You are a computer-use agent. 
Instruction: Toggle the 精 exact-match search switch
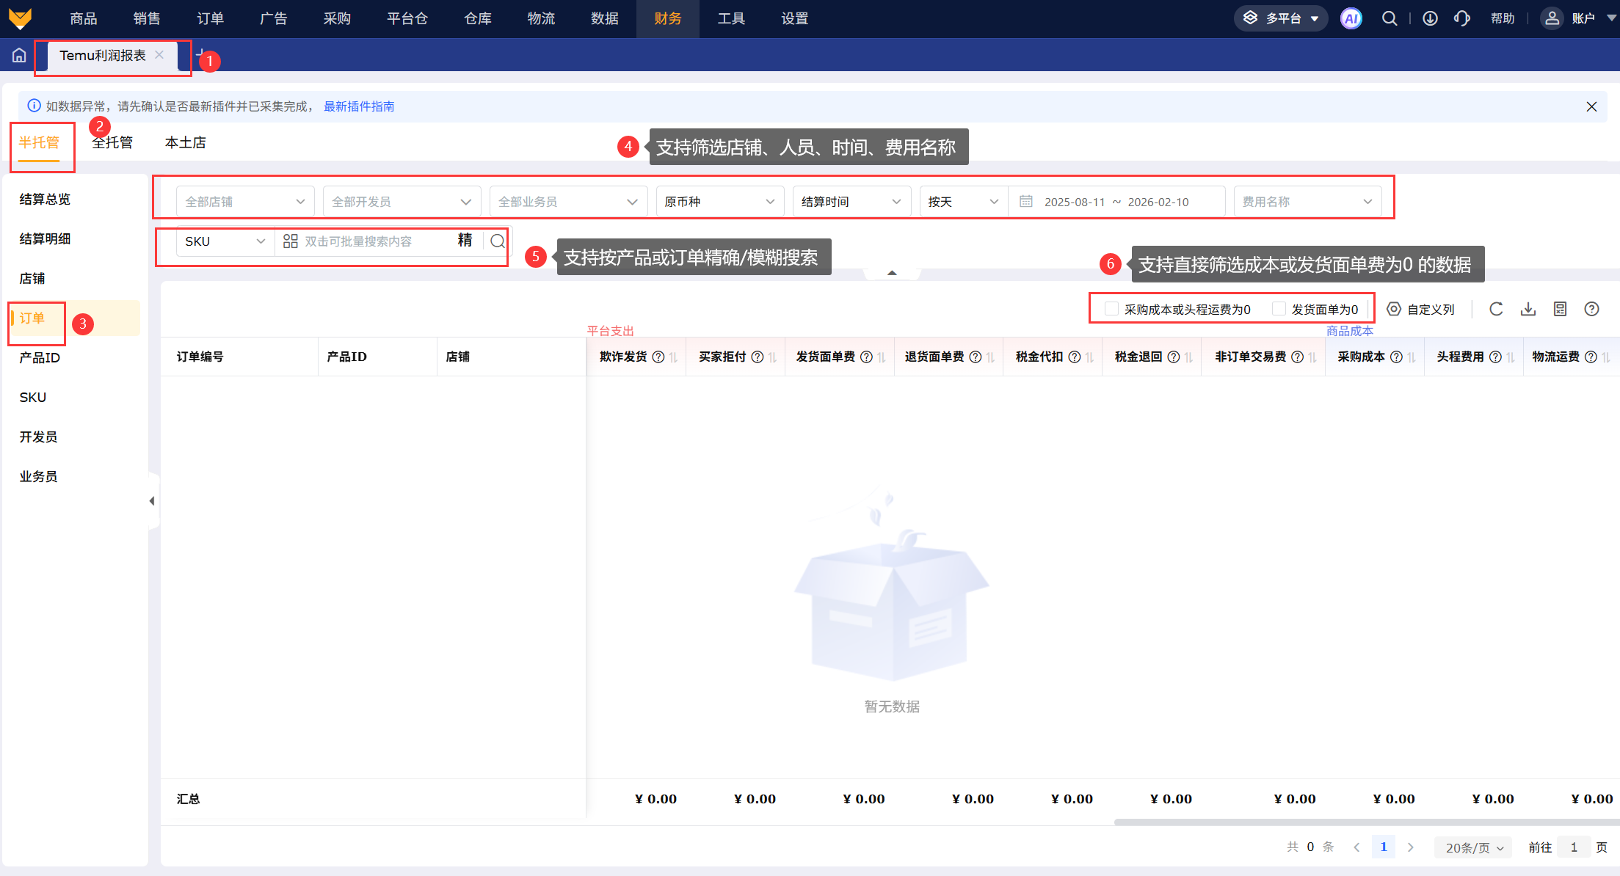pyautogui.click(x=465, y=241)
